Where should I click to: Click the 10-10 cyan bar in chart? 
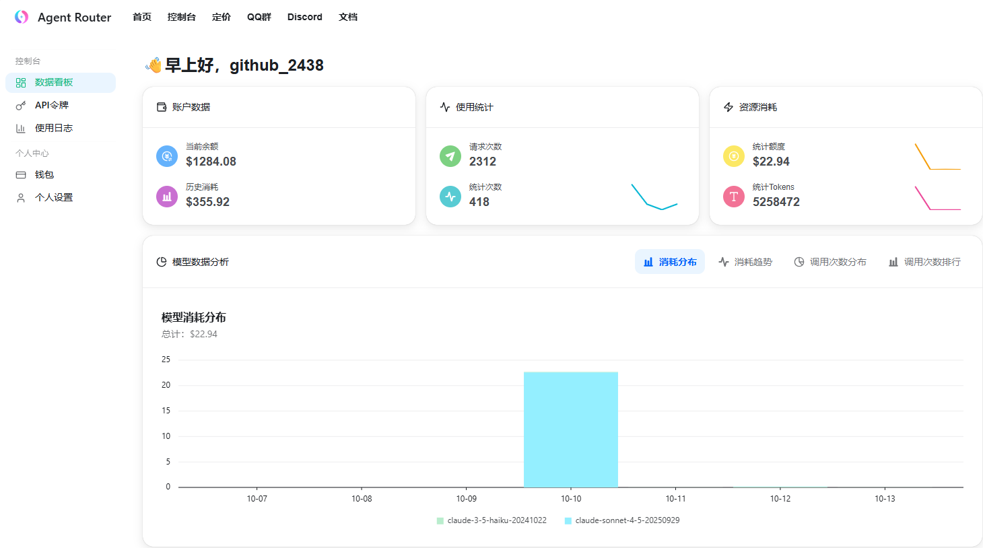[571, 430]
